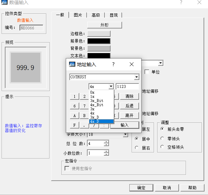This screenshot has width=208, height=195.
Task: Click 离开 to leave the keypad
Action: [129, 115]
